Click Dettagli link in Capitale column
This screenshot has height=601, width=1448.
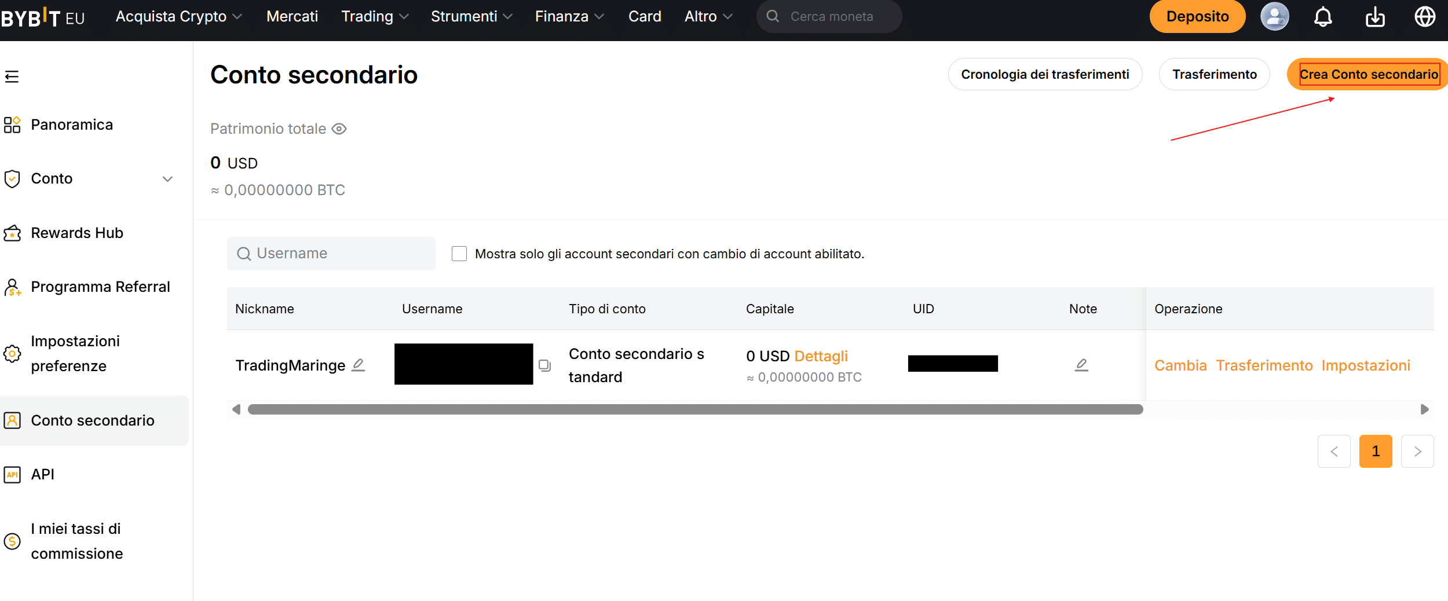point(821,356)
